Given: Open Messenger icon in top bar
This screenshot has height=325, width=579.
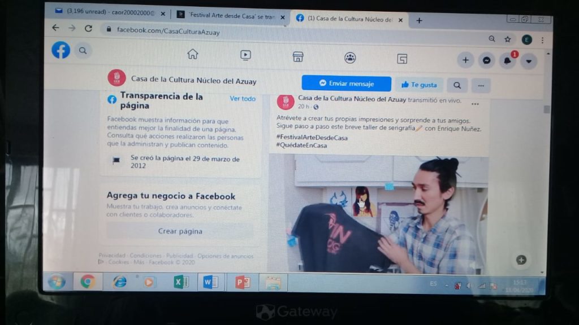Looking at the screenshot, I should [487, 60].
